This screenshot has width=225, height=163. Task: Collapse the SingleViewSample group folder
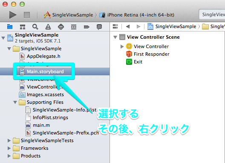click(x=9, y=49)
